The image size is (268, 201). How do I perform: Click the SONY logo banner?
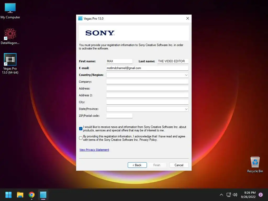[134, 33]
